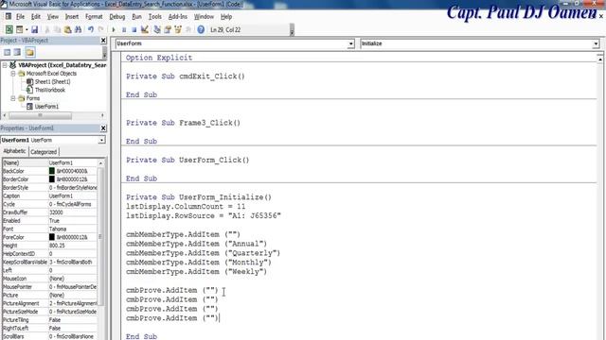Open the Edit menu
The height and width of the screenshot is (340, 606).
click(36, 17)
